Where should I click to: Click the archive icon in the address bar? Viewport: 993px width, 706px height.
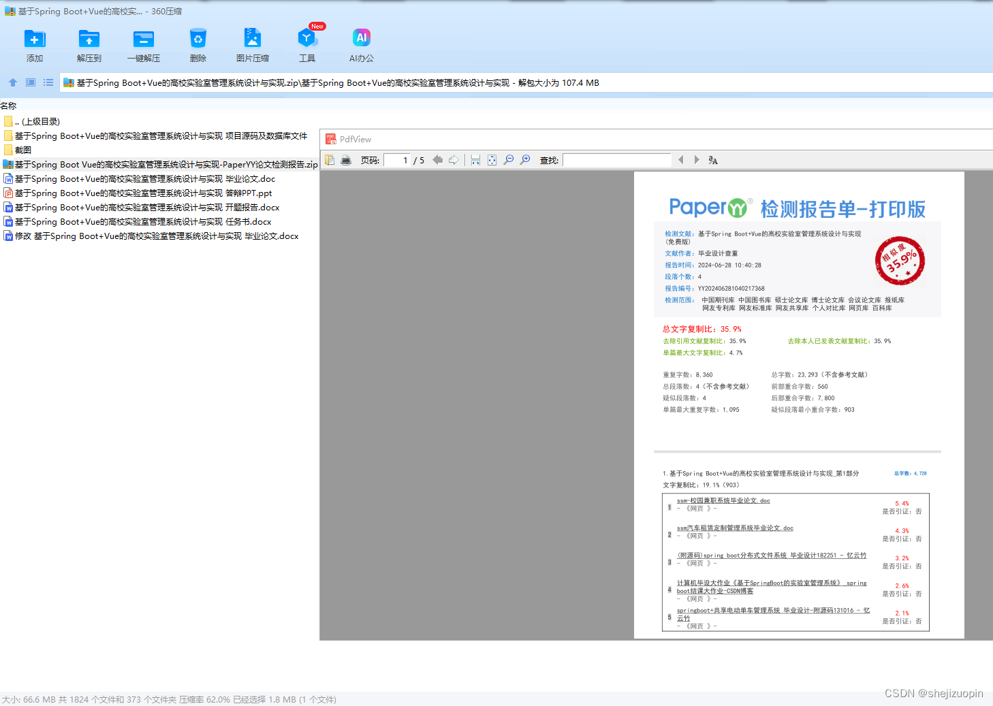click(68, 83)
